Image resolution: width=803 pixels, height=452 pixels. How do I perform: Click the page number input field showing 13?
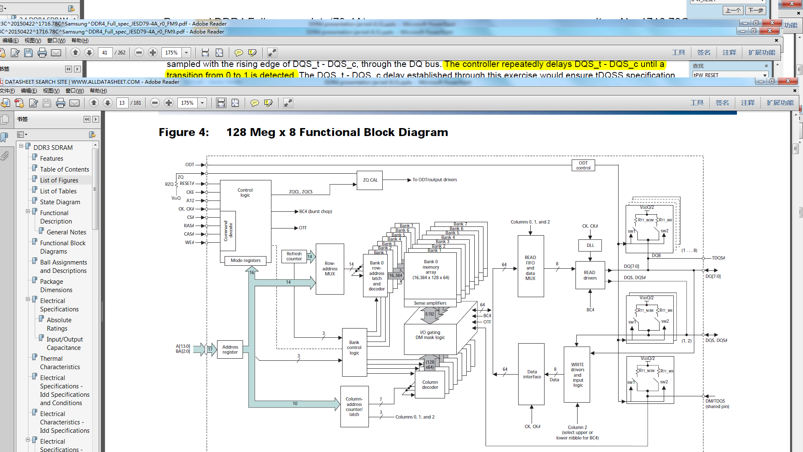122,103
